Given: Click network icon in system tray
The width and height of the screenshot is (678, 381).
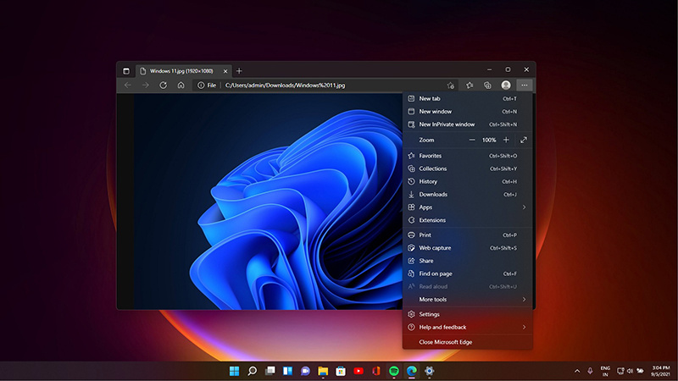Looking at the screenshot, I should [620, 371].
